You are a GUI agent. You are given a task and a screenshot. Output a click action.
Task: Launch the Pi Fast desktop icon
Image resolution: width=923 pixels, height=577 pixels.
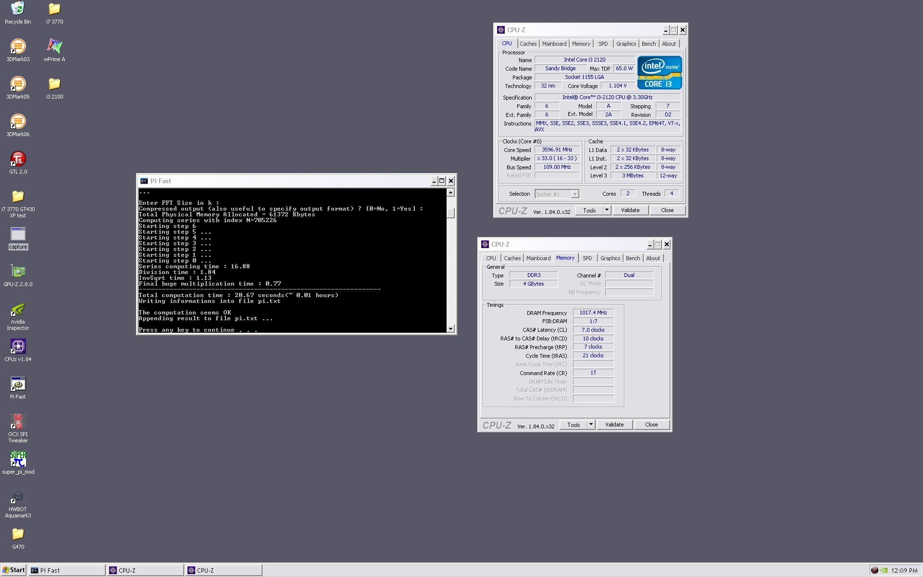click(18, 384)
